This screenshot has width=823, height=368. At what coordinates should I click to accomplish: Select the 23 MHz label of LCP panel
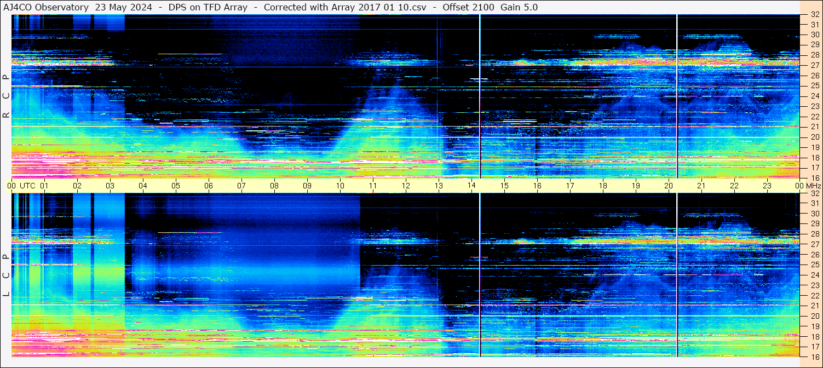814,285
